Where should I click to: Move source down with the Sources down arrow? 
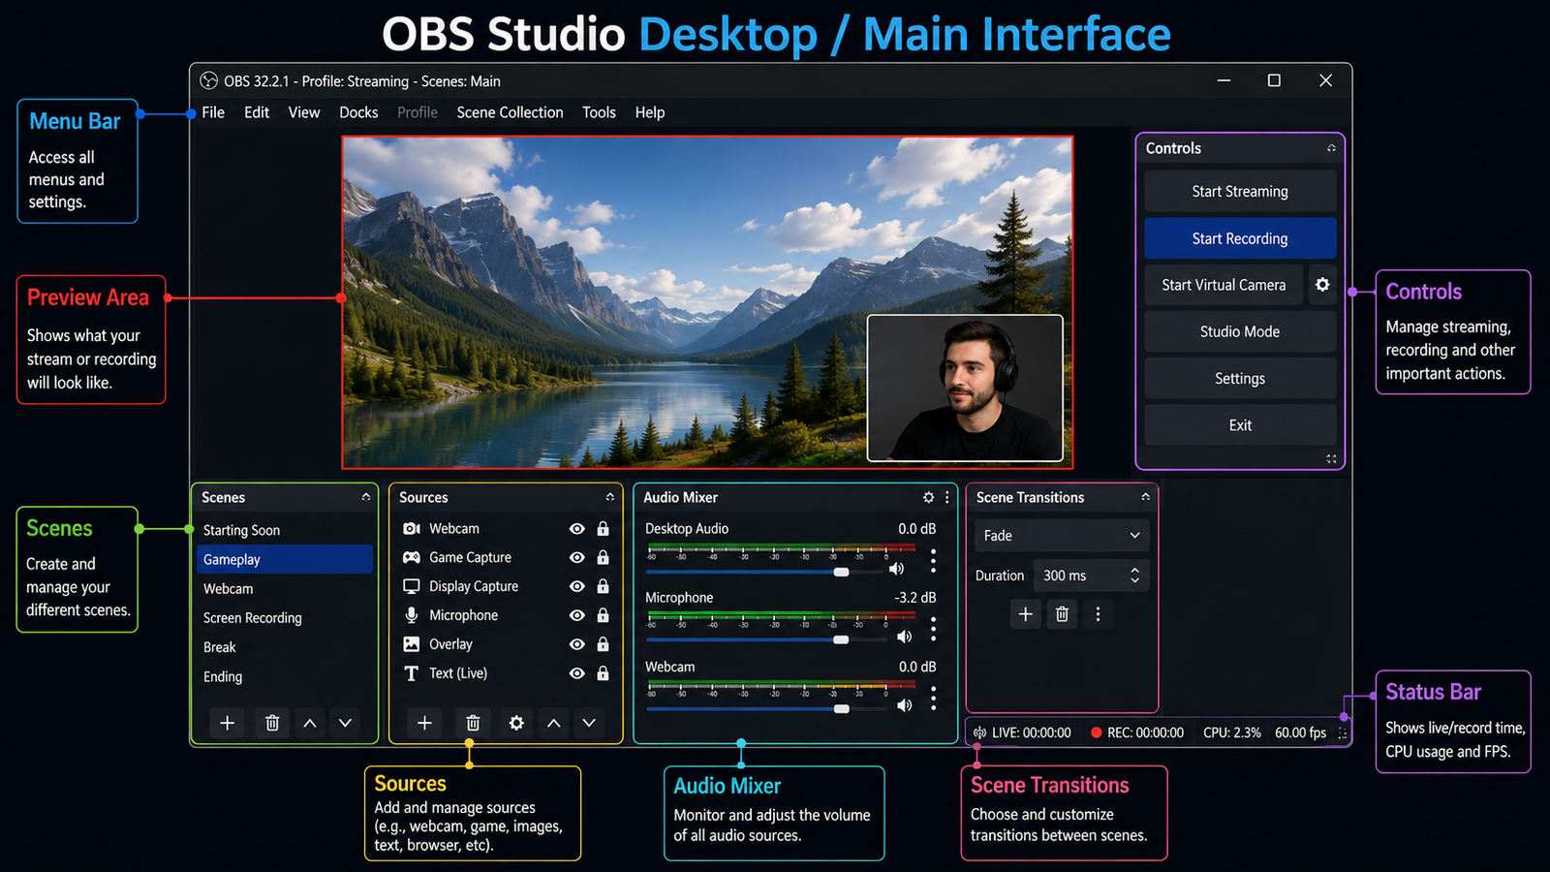point(589,723)
